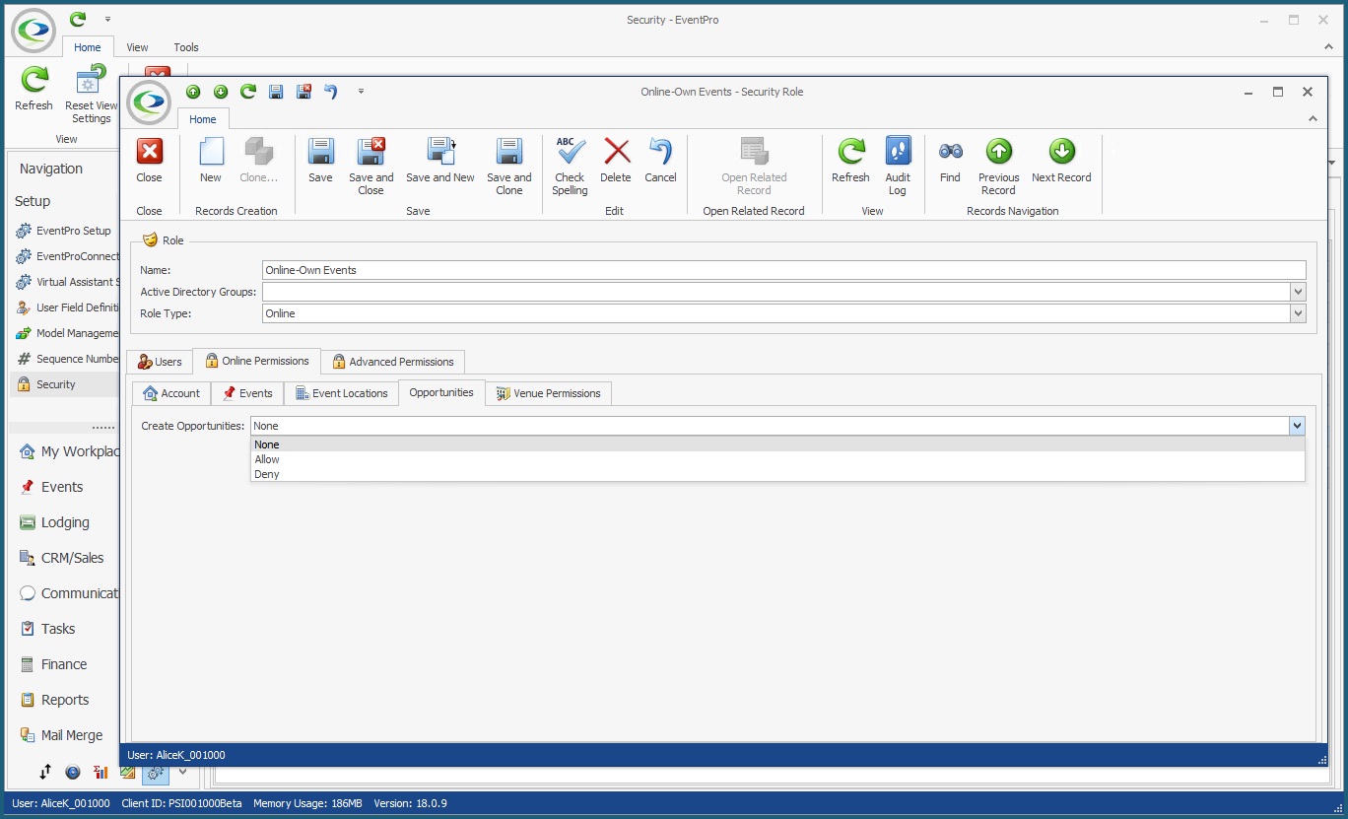
Task: Click the Save icon in the Save group
Action: coord(320,160)
